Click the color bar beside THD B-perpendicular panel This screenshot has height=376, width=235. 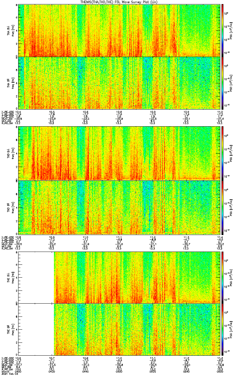[222, 153]
